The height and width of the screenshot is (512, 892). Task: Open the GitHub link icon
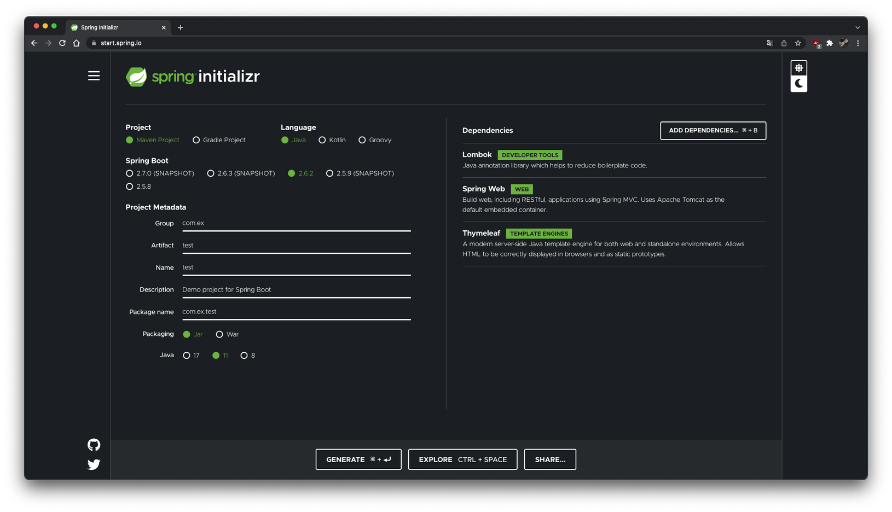[x=94, y=445]
